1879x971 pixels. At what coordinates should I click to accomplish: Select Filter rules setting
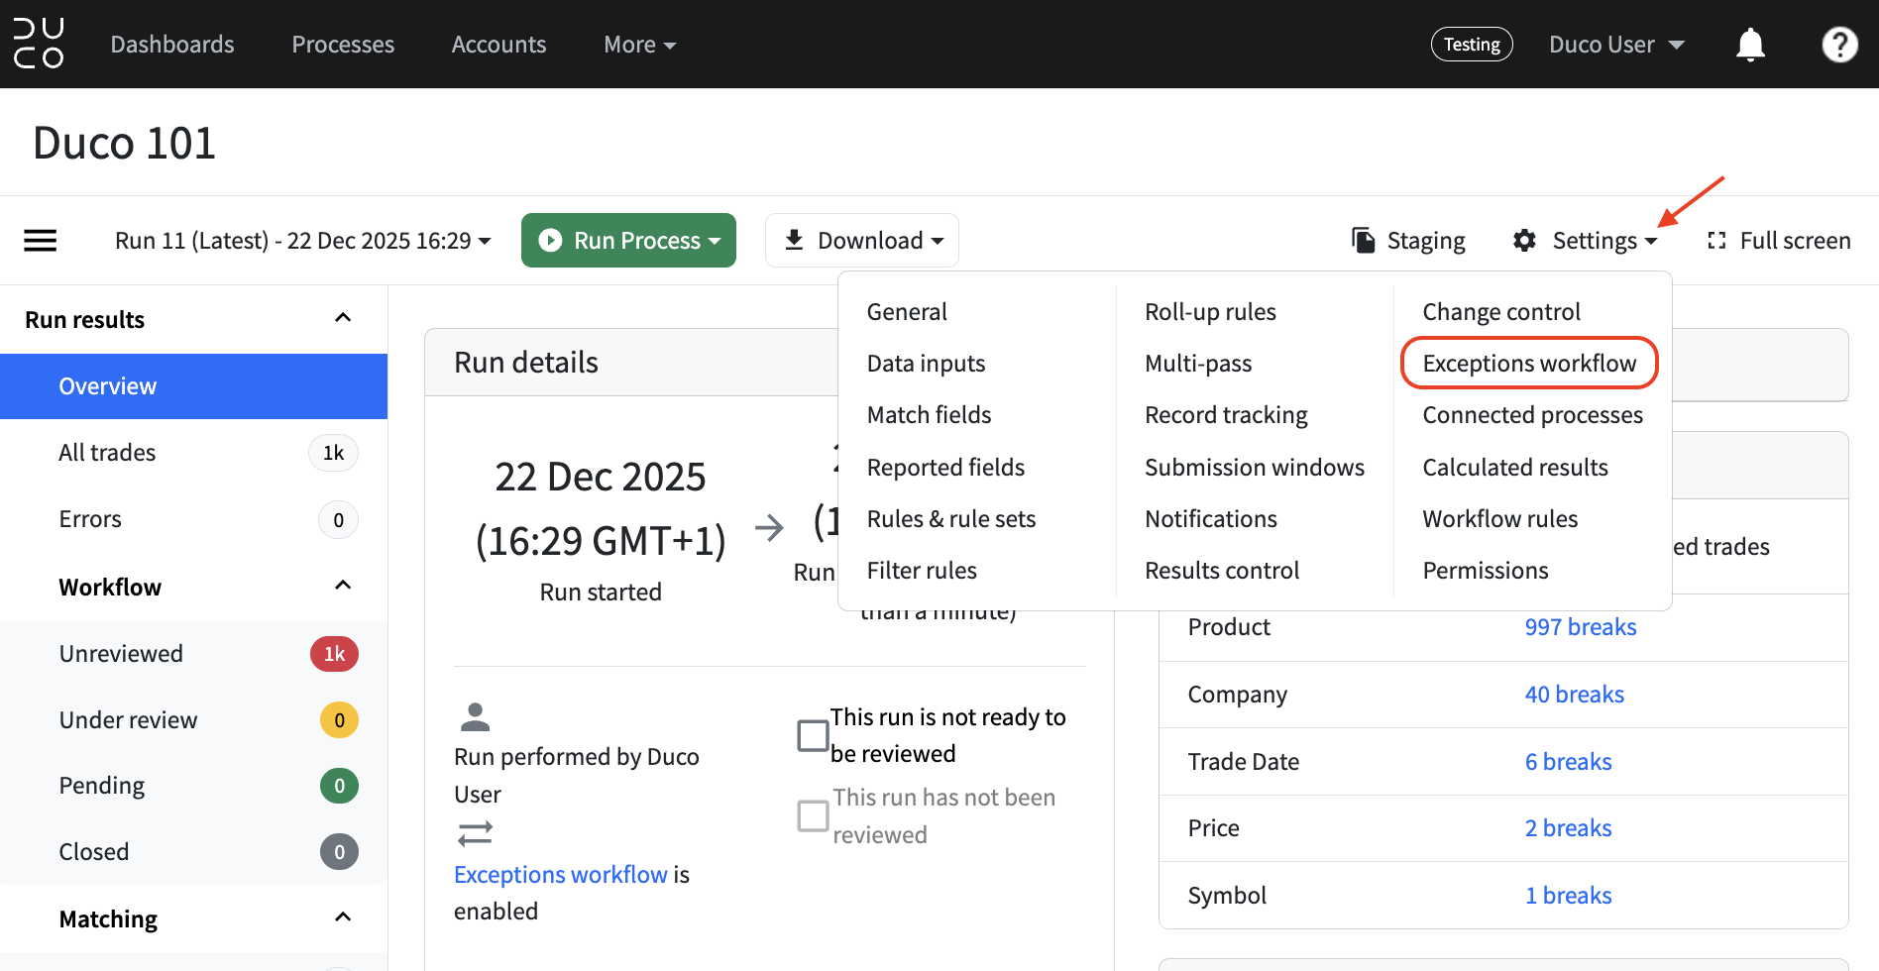tap(922, 571)
